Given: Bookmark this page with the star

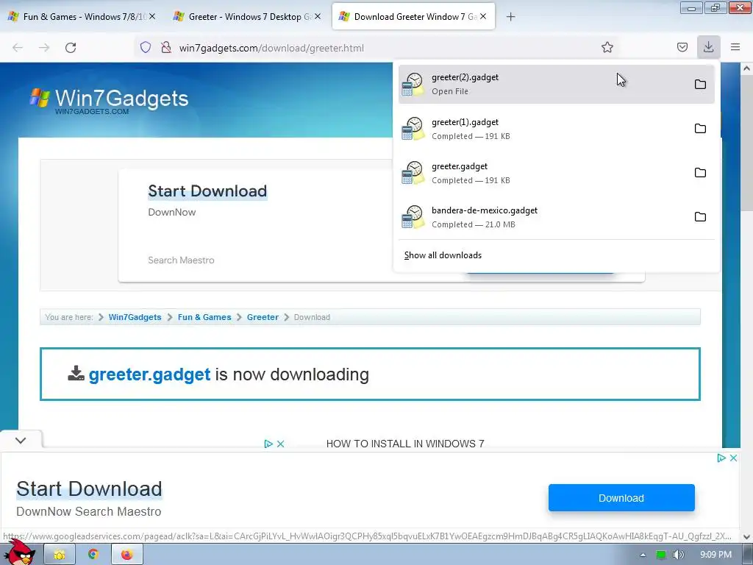Looking at the screenshot, I should [607, 47].
